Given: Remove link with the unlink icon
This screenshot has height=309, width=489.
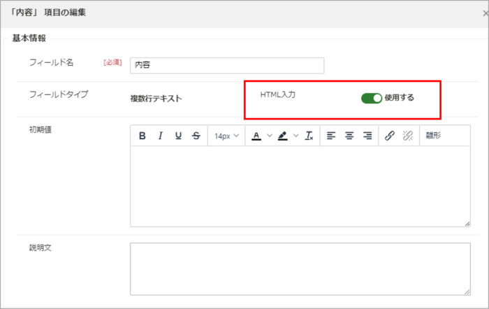Looking at the screenshot, I should coord(407,136).
